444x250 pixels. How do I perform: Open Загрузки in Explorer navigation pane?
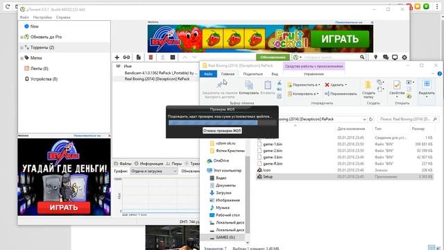(x=223, y=193)
